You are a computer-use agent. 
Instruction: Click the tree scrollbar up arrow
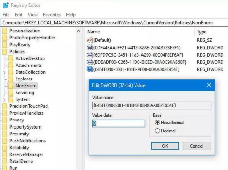click(x=79, y=31)
